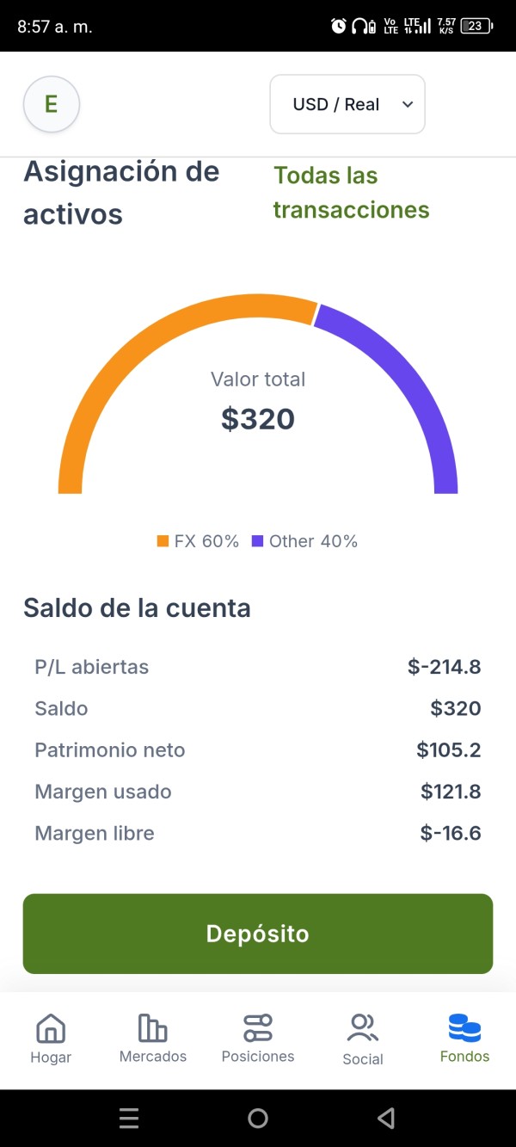Tap the Margen libre balance row
Screen dimensions: 516x1147
(x=257, y=833)
